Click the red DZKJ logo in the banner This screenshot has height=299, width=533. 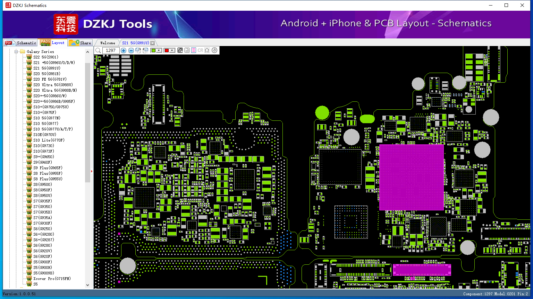coord(66,24)
